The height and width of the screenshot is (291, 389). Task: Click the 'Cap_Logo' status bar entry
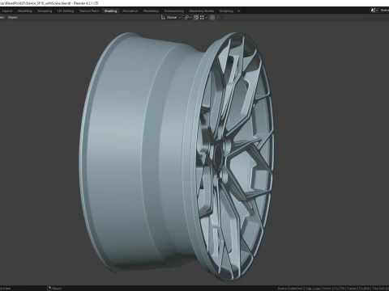tap(313, 289)
